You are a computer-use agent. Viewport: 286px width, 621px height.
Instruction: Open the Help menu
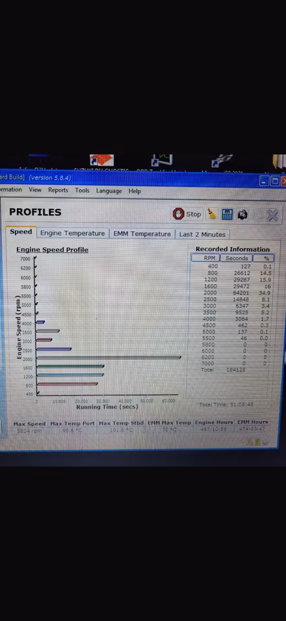pyautogui.click(x=135, y=191)
